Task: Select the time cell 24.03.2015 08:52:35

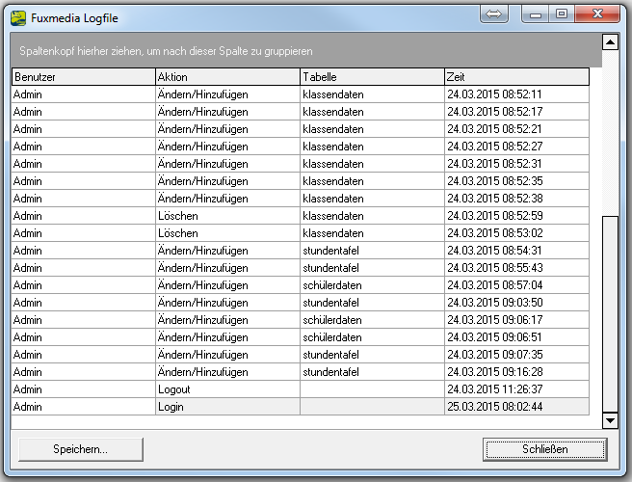Action: (x=516, y=180)
